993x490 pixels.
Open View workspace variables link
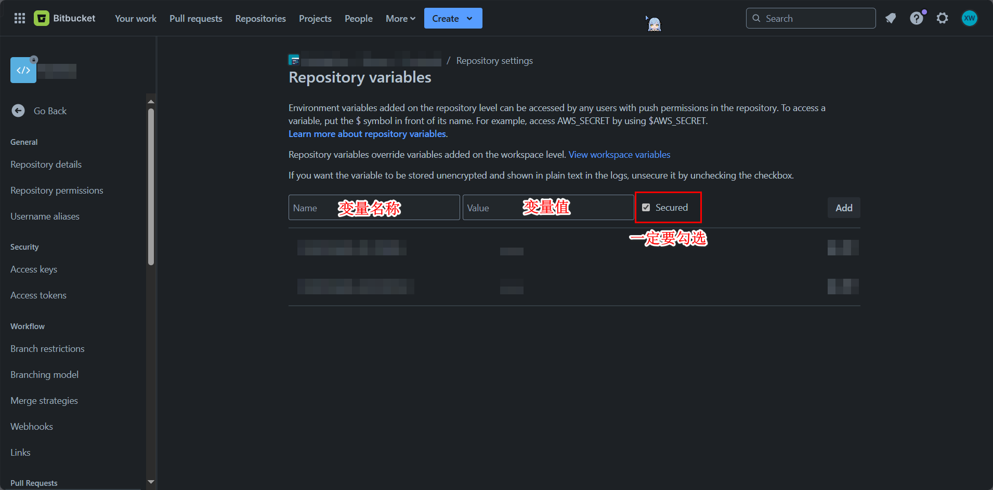(619, 155)
